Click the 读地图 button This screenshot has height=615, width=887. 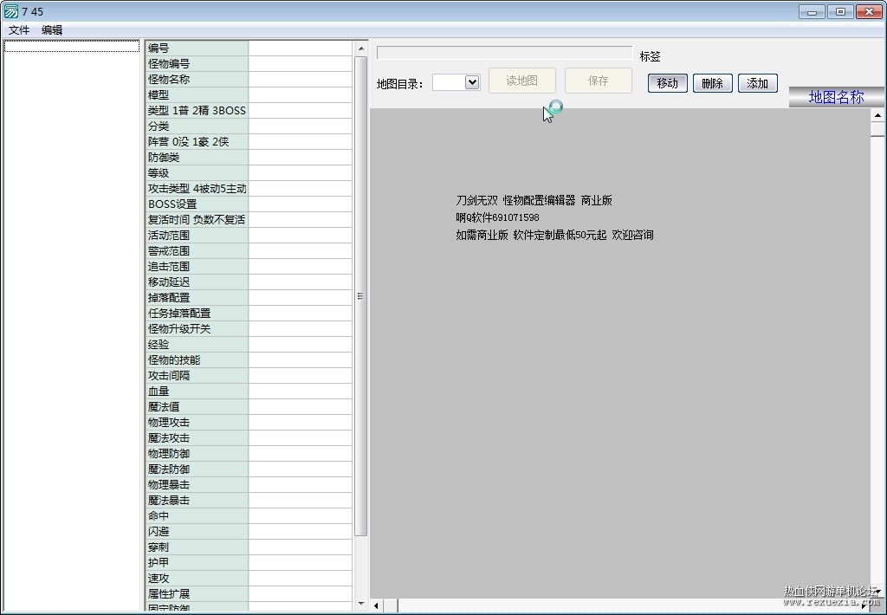click(x=521, y=81)
